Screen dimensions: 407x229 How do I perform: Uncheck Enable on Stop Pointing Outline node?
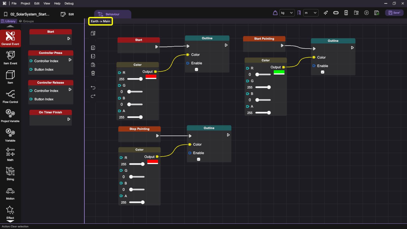tap(199, 159)
